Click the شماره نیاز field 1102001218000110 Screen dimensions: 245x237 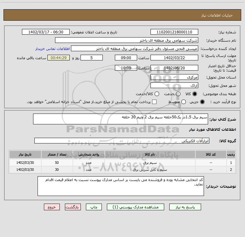(x=174, y=32)
